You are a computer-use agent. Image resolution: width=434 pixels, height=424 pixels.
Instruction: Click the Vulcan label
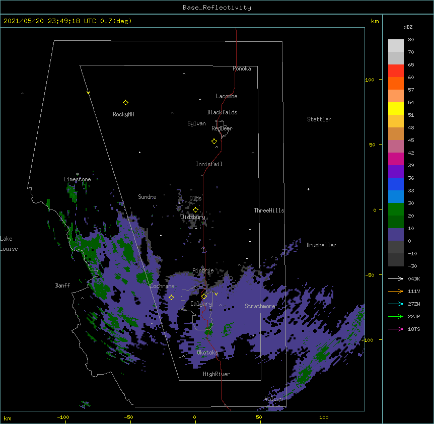click(273, 399)
